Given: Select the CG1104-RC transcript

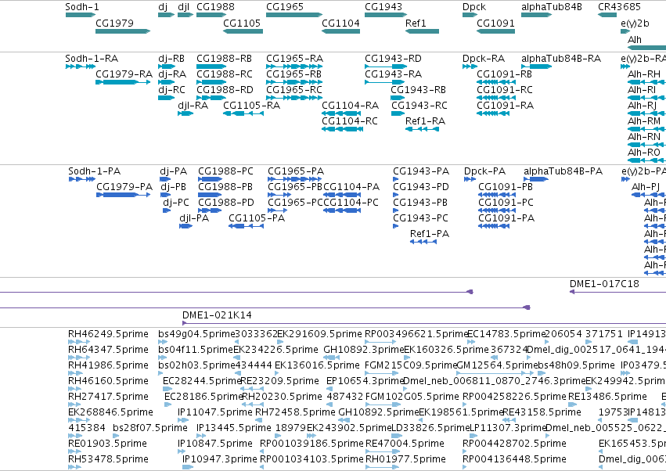Looking at the screenshot, I should 342,129.
